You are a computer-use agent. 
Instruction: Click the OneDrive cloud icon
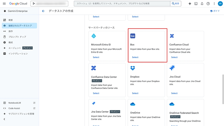tap(133, 104)
